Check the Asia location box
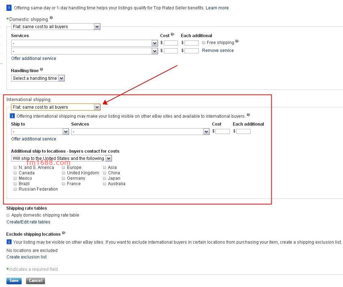The width and height of the screenshot is (343, 287). pyautogui.click(x=104, y=168)
